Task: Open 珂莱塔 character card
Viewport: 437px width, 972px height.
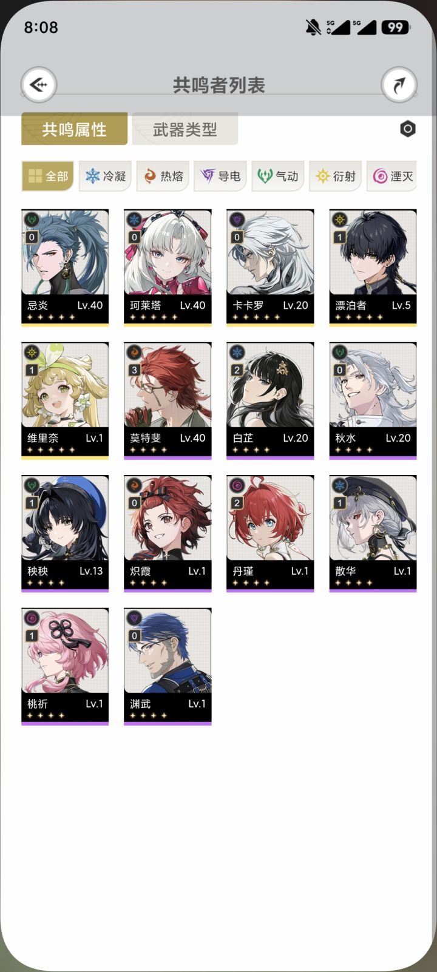Action: coord(168,268)
